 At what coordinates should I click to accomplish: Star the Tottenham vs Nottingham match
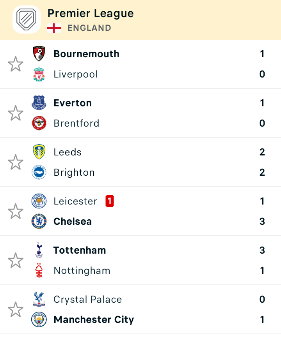(x=16, y=260)
